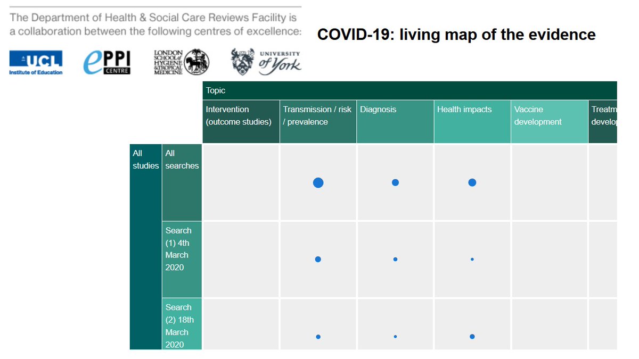The image size is (639, 359).
Task: Collapse the Search (1) 4th March 2020 row
Action: click(x=182, y=248)
